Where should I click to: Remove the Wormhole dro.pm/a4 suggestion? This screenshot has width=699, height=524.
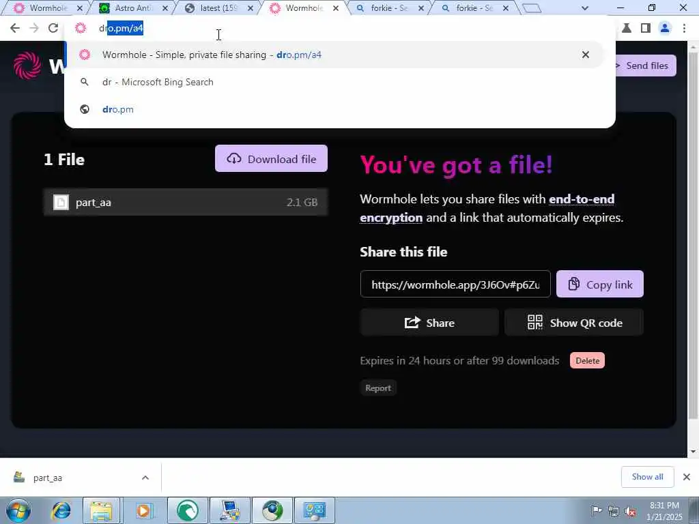(585, 55)
